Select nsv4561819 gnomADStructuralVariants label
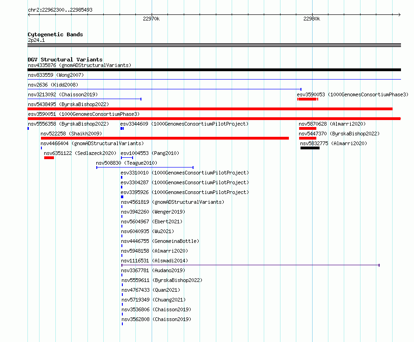The image size is (414, 342). (x=173, y=202)
